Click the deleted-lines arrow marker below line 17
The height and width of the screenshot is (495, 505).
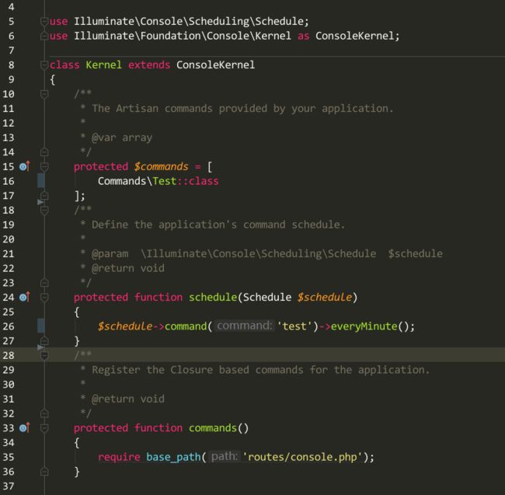click(x=40, y=202)
